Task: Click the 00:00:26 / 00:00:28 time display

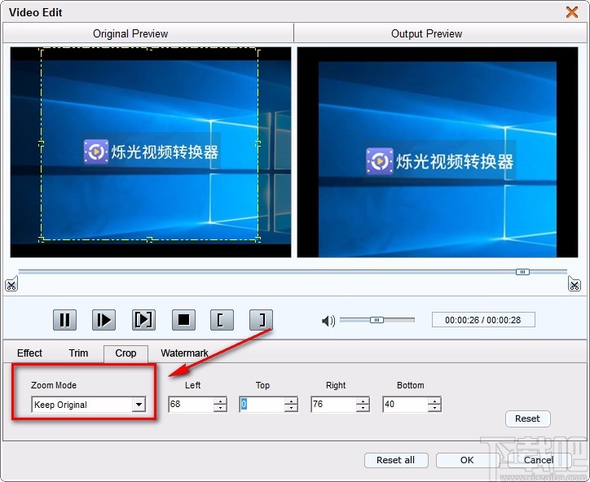Action: coord(483,320)
